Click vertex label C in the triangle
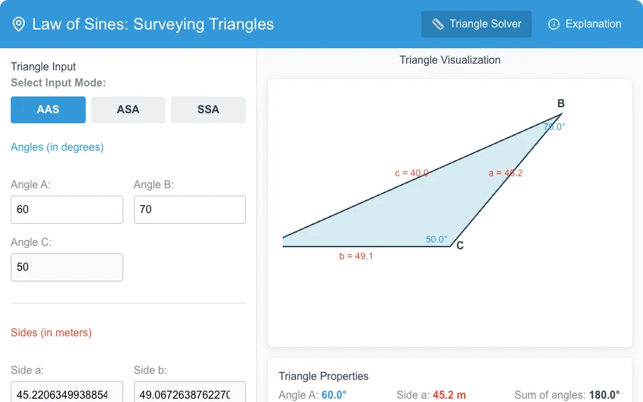The image size is (643, 402). pyautogui.click(x=460, y=245)
